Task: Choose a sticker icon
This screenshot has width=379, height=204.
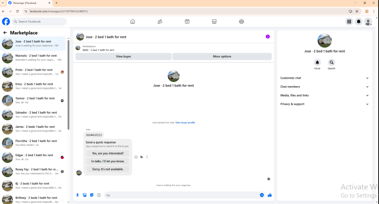Action: click(91, 195)
